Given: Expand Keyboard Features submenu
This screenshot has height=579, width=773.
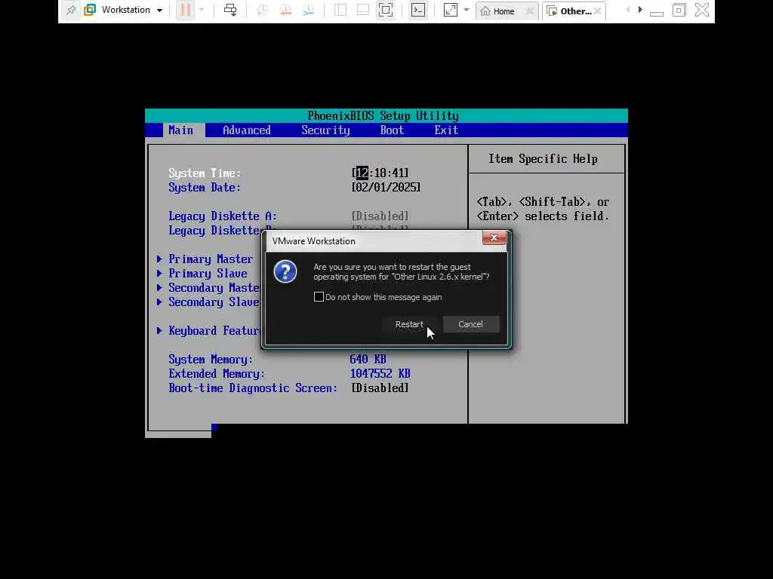Looking at the screenshot, I should pos(208,330).
